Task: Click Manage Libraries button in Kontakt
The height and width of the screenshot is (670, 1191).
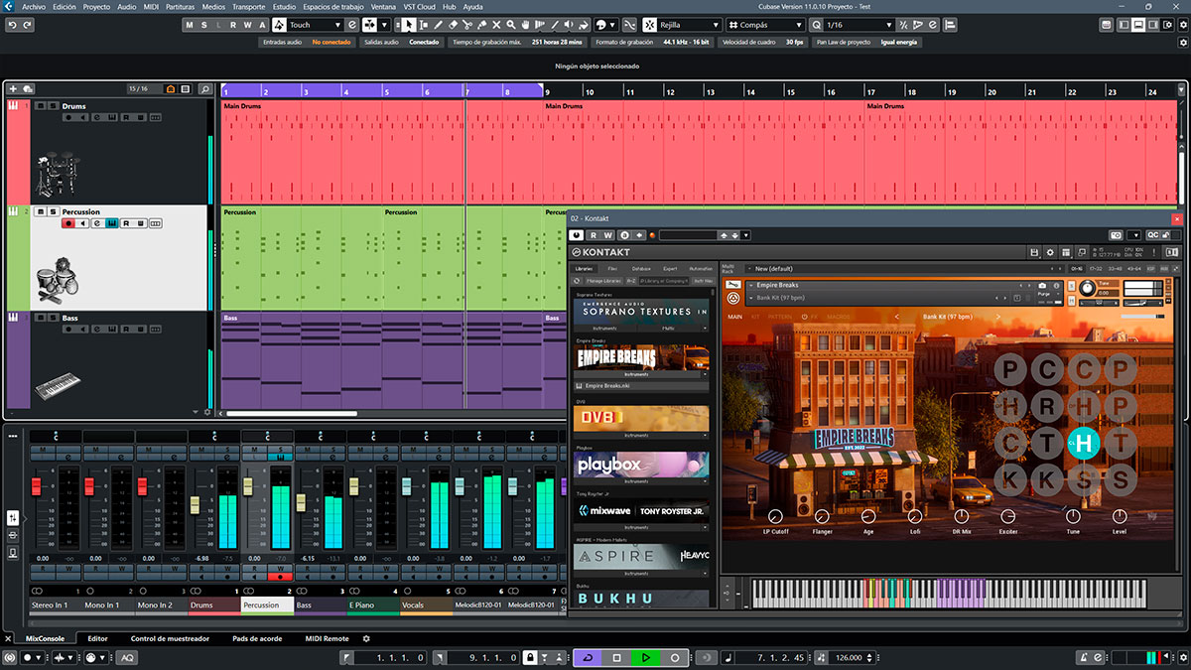Action: [603, 280]
